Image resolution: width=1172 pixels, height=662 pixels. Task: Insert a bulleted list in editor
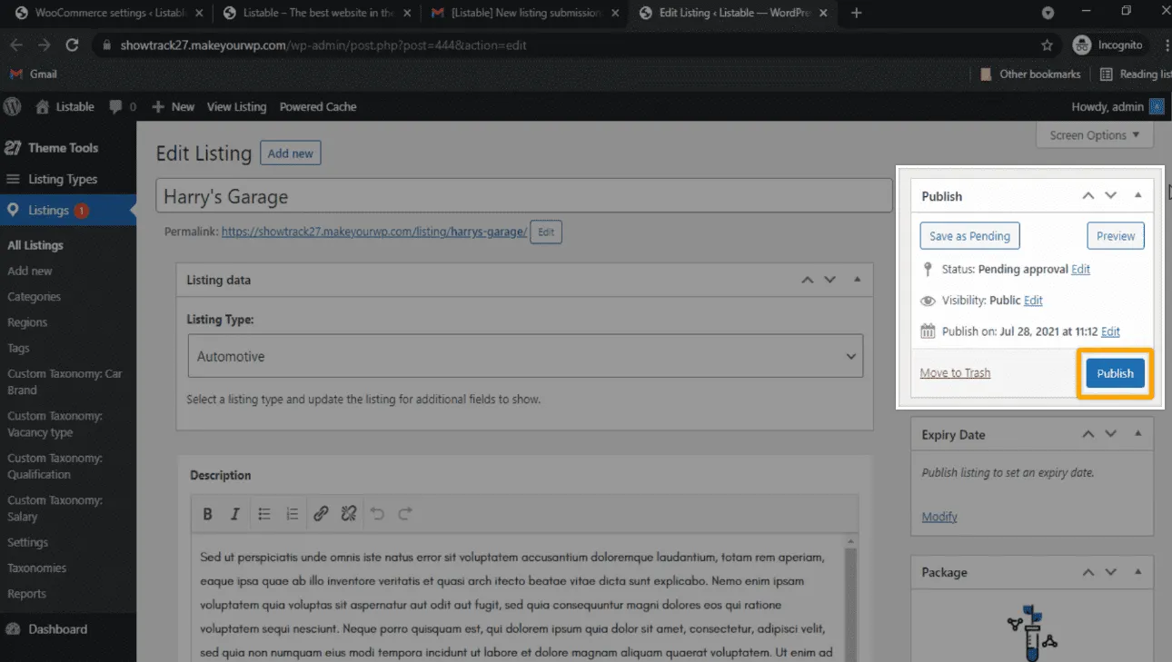[264, 514]
